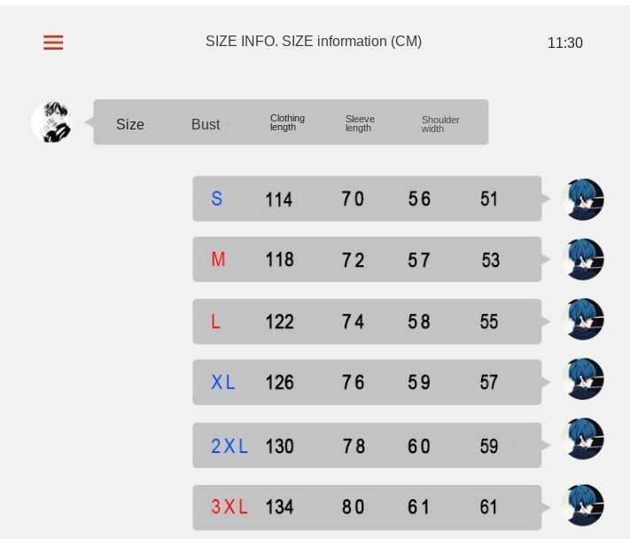Viewport: 630px width, 539px height.
Task: Select the blue 2XL size label
Action: [x=229, y=446]
